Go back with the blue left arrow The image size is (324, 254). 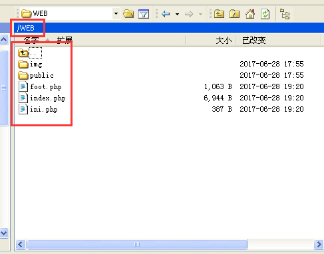pos(166,14)
